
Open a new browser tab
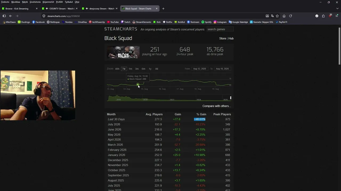(x=163, y=8)
